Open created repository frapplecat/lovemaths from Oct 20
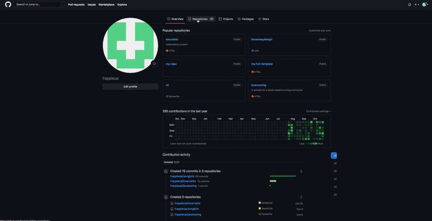Screen dimensions: 432x221 [188, 204]
